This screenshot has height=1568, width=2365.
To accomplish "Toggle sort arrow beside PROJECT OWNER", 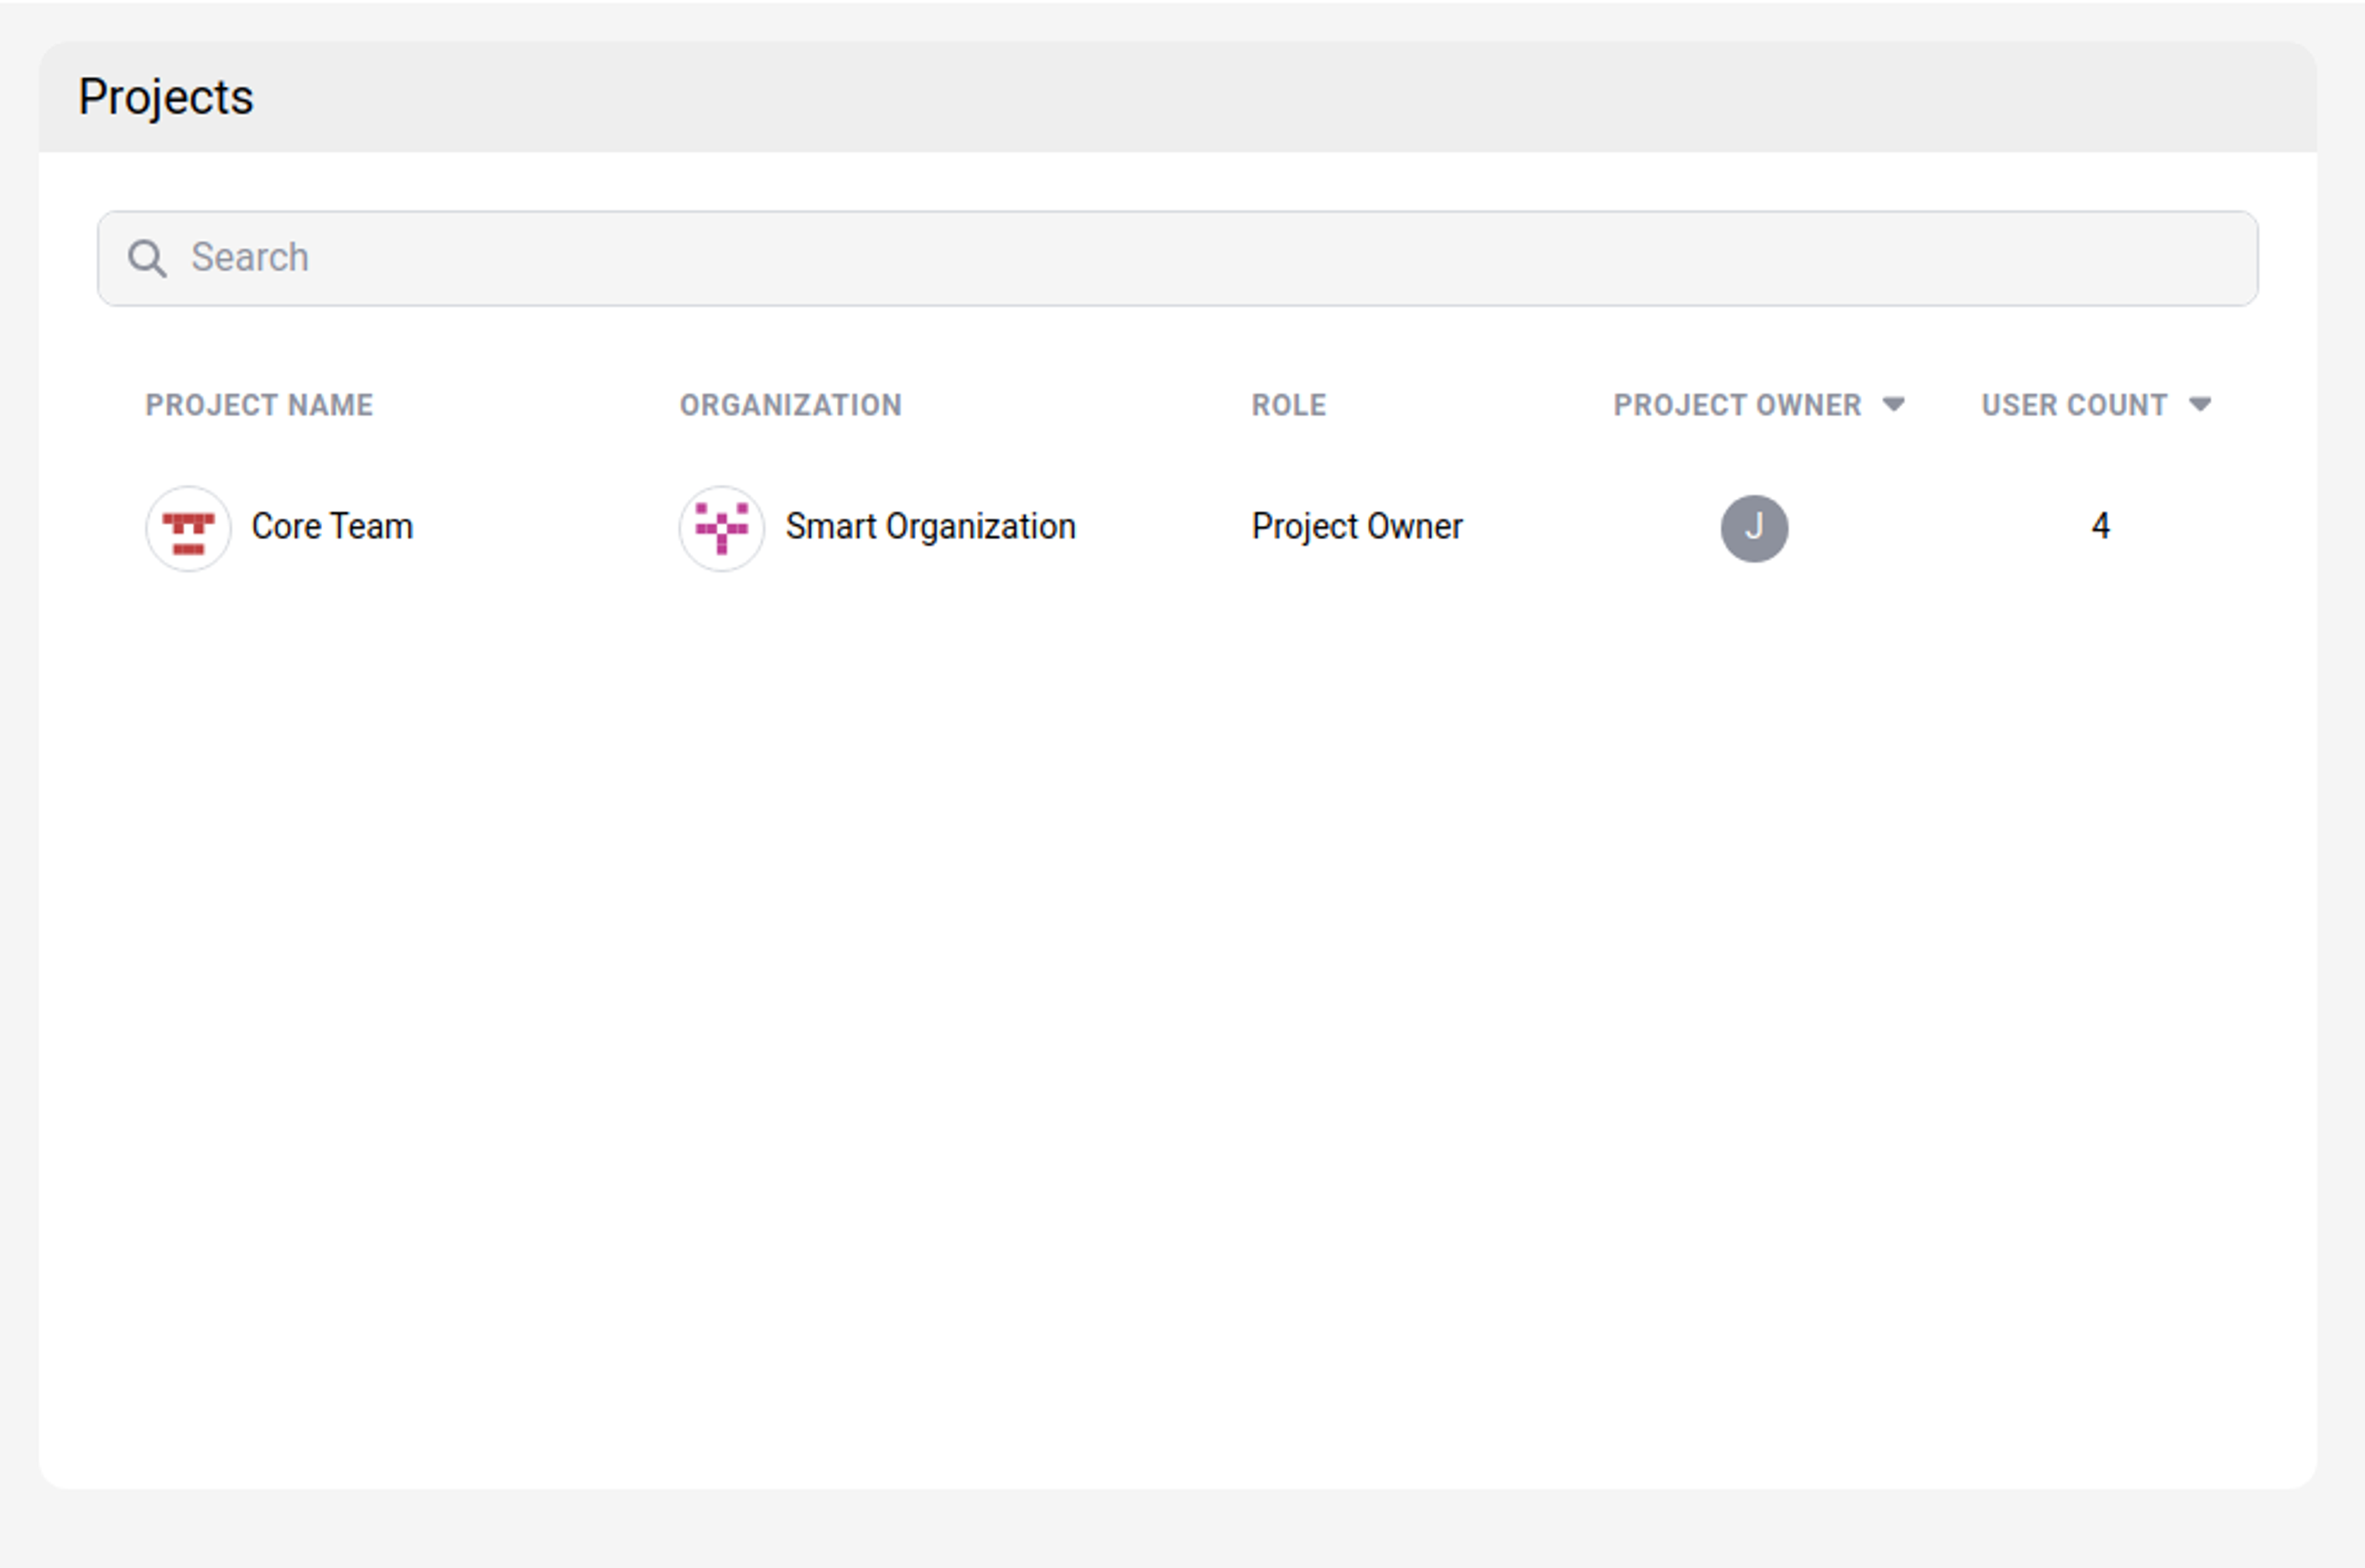I will [1893, 404].
